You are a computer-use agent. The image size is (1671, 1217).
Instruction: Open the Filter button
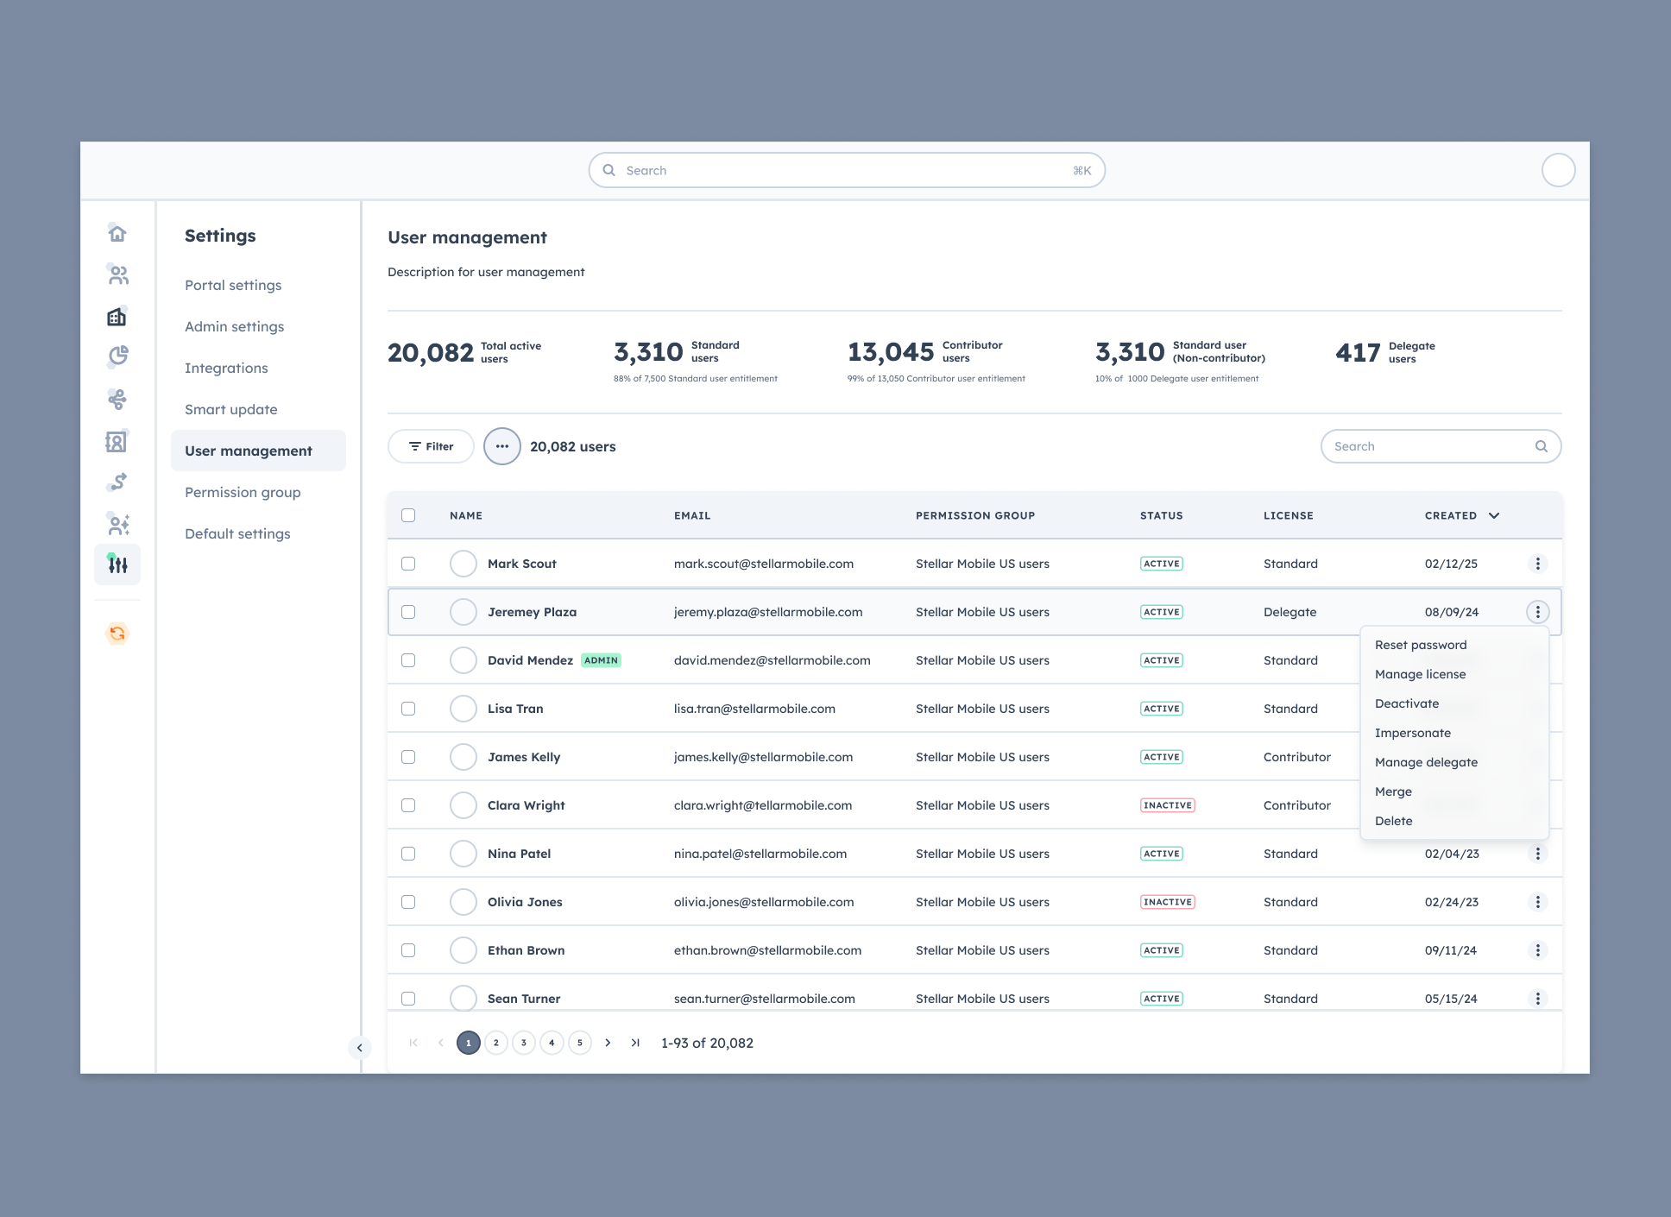click(431, 446)
